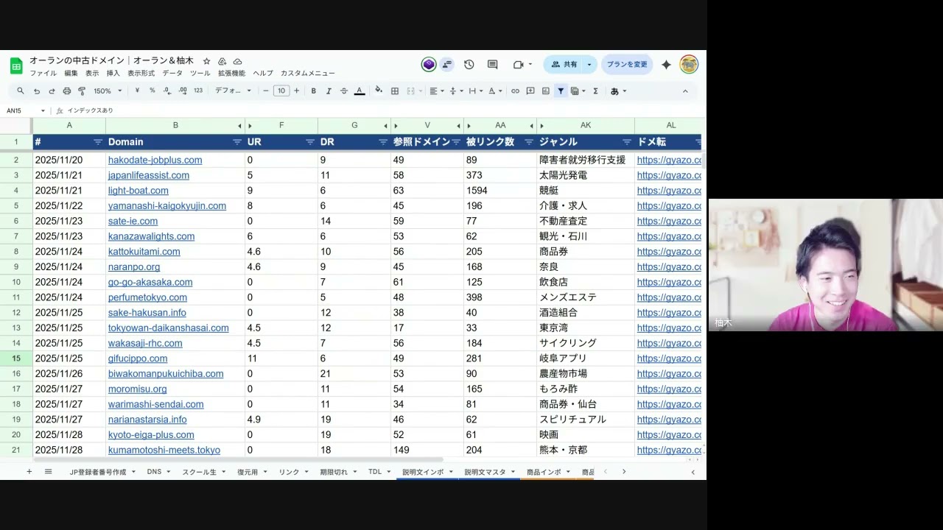Toggle italic formatting
The height and width of the screenshot is (530, 943).
329,91
